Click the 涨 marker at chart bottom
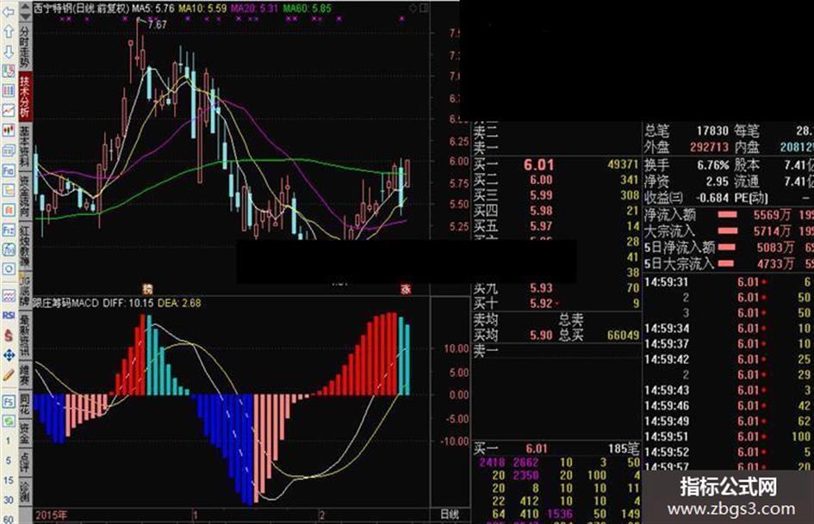 pyautogui.click(x=406, y=289)
